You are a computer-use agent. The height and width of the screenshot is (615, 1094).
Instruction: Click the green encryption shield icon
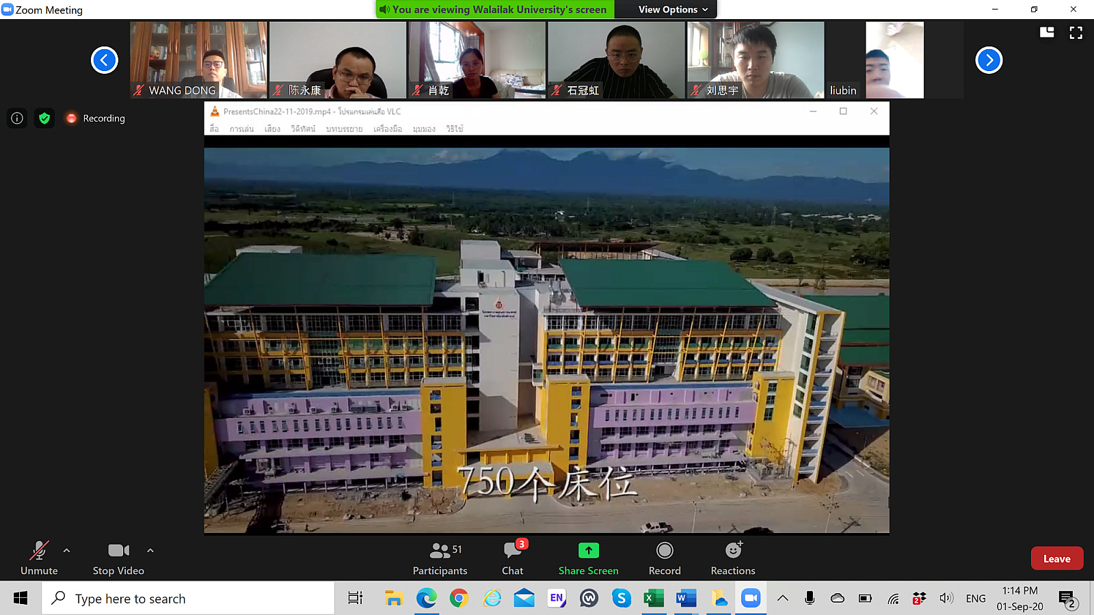coord(44,118)
